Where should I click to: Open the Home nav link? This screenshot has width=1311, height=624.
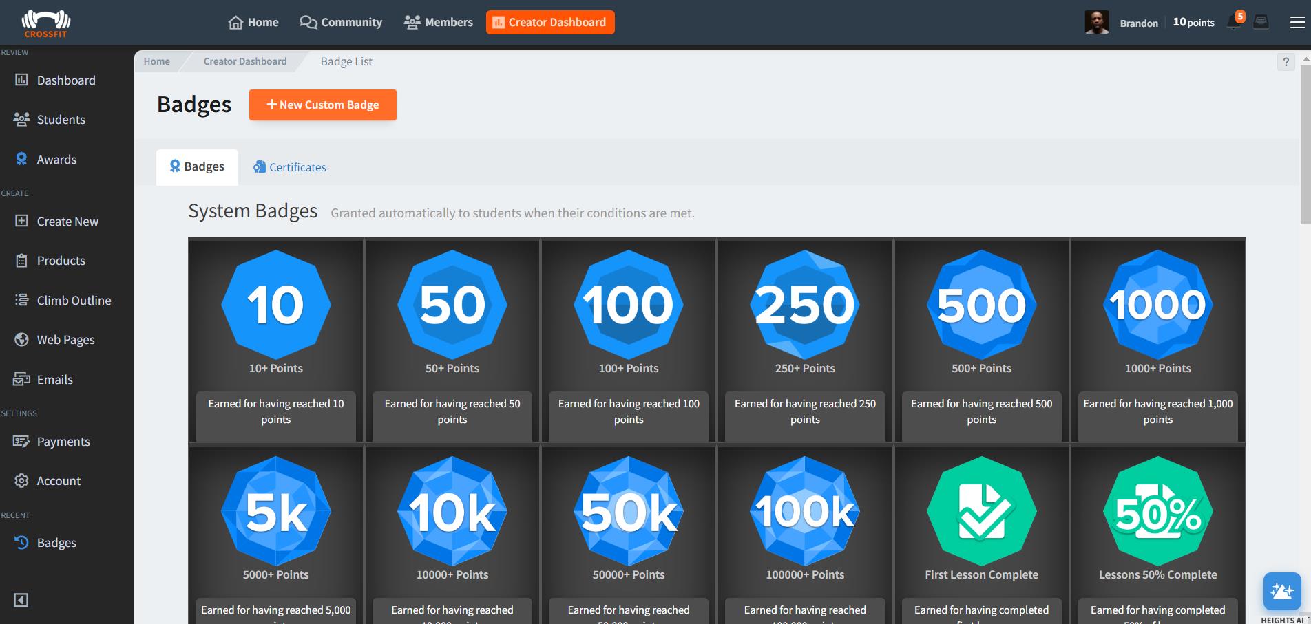coord(253,23)
